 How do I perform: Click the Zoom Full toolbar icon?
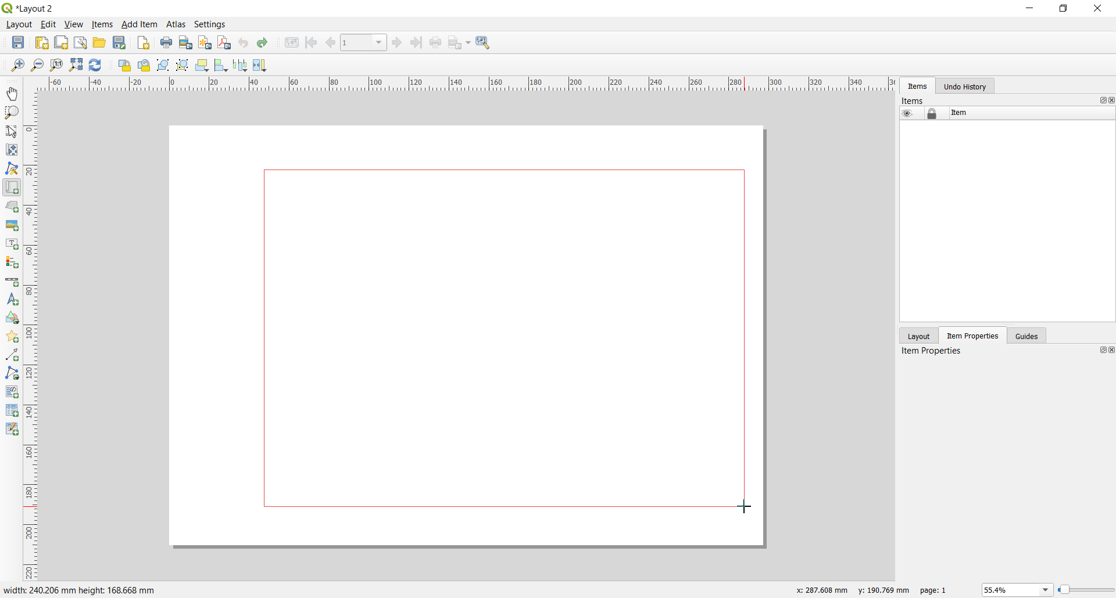pyautogui.click(x=76, y=65)
